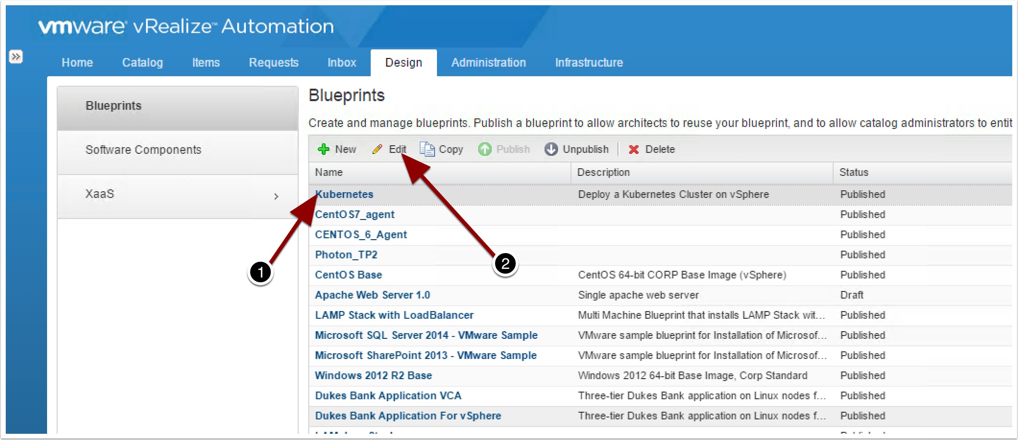The width and height of the screenshot is (1018, 440).
Task: Open LAMP Stack with LoadBalancer blueprint
Action: [x=394, y=315]
